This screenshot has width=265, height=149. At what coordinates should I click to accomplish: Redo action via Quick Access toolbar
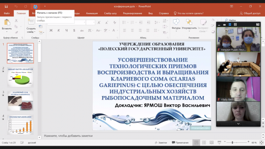tap(26, 7)
